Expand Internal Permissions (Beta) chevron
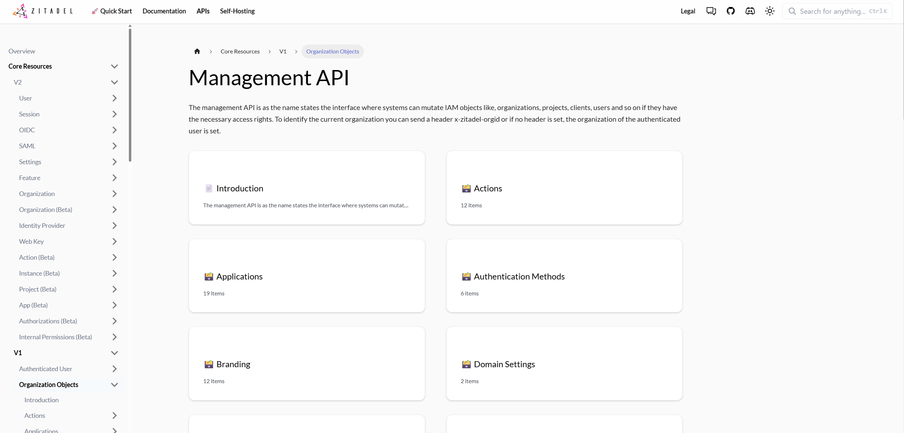Image resolution: width=904 pixels, height=433 pixels. (114, 337)
